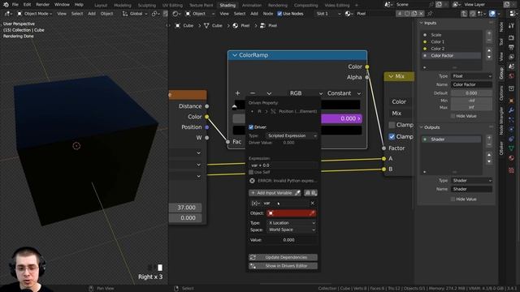Click the eyedropper in the Object field
The height and width of the screenshot is (292, 520).
point(312,213)
